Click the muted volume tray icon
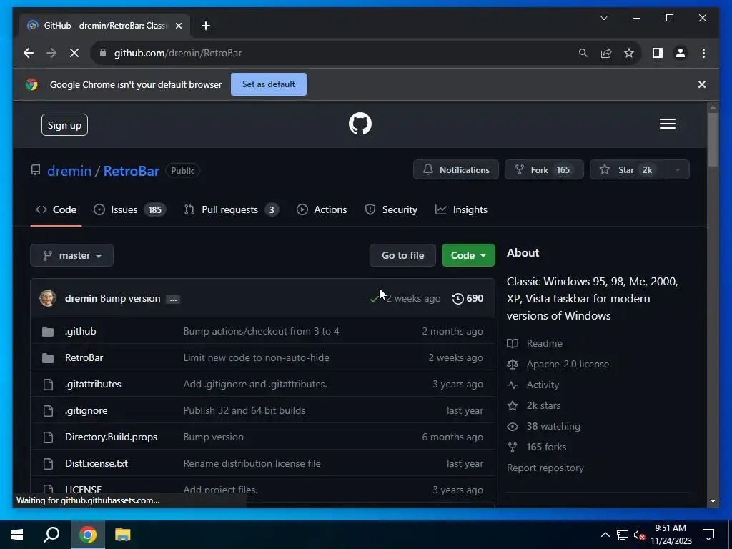 click(x=639, y=535)
